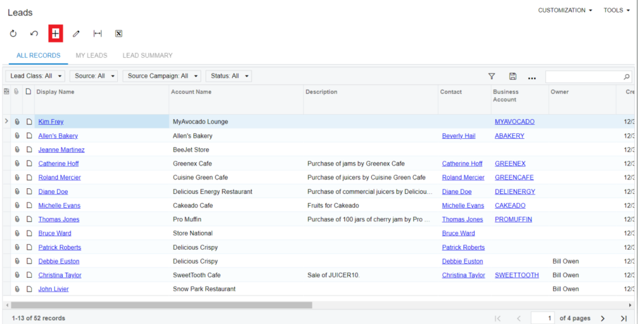The image size is (638, 324).
Task: Expand the Lead Class filter dropdown
Action: tap(37, 76)
